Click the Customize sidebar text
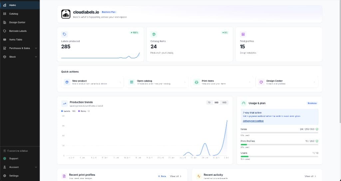Screen dimensions: 341x181 18,151
